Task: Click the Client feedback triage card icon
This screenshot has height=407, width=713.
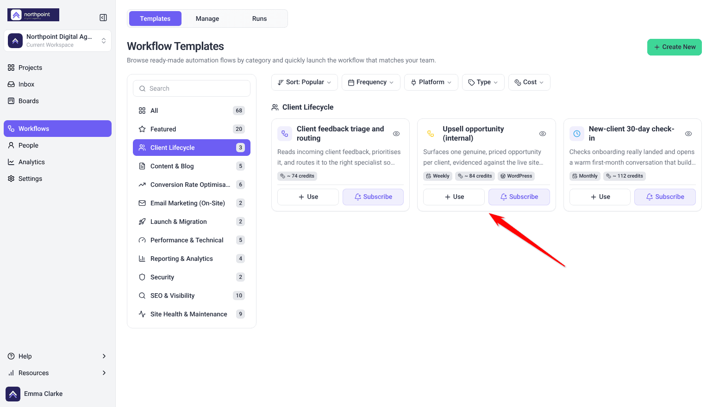Action: coord(285,134)
